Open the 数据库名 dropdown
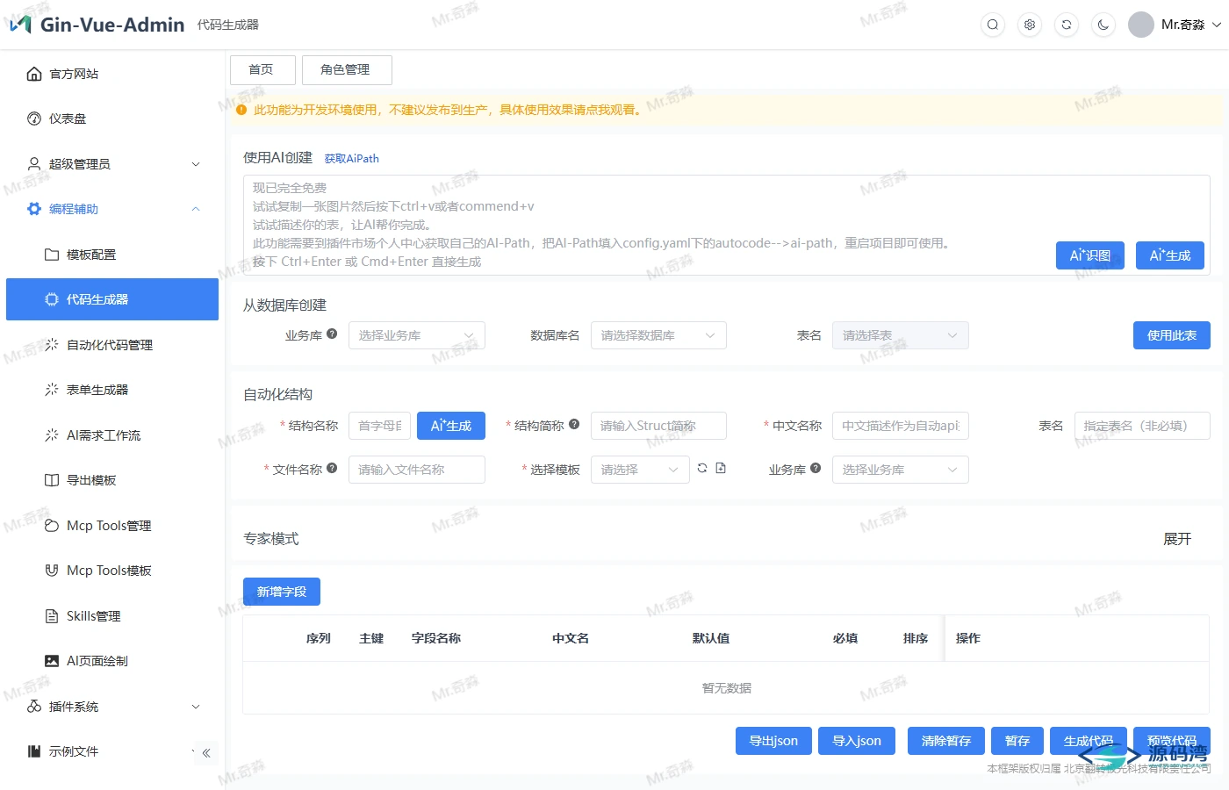The height and width of the screenshot is (790, 1229). (658, 335)
